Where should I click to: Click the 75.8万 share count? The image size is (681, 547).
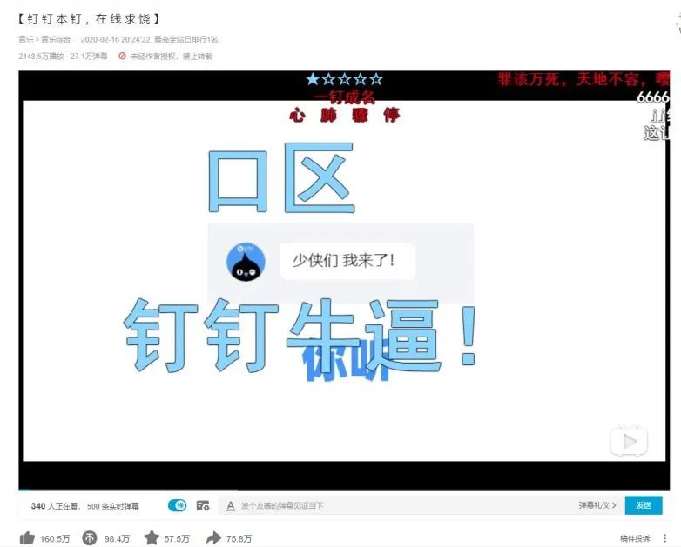pyautogui.click(x=239, y=539)
